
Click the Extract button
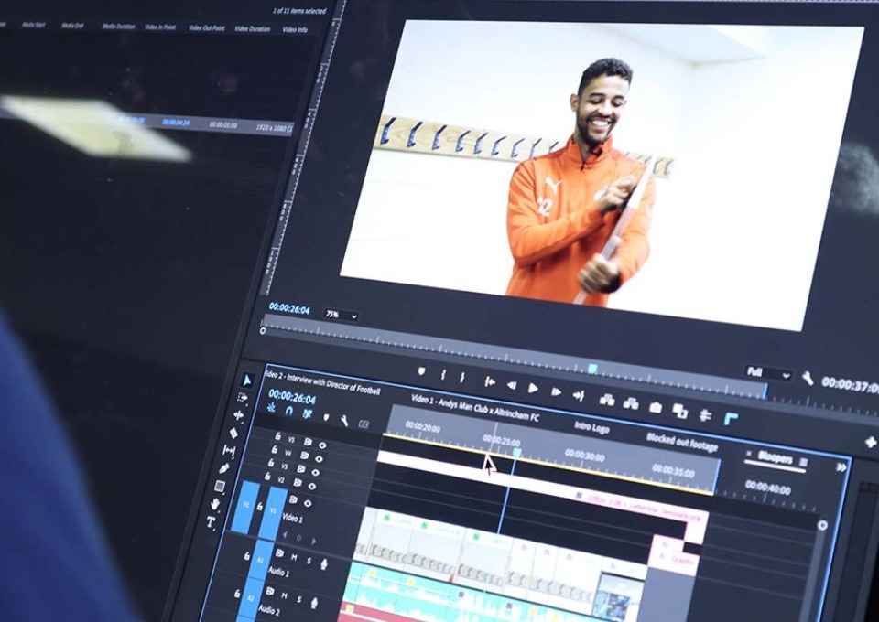pyautogui.click(x=631, y=403)
